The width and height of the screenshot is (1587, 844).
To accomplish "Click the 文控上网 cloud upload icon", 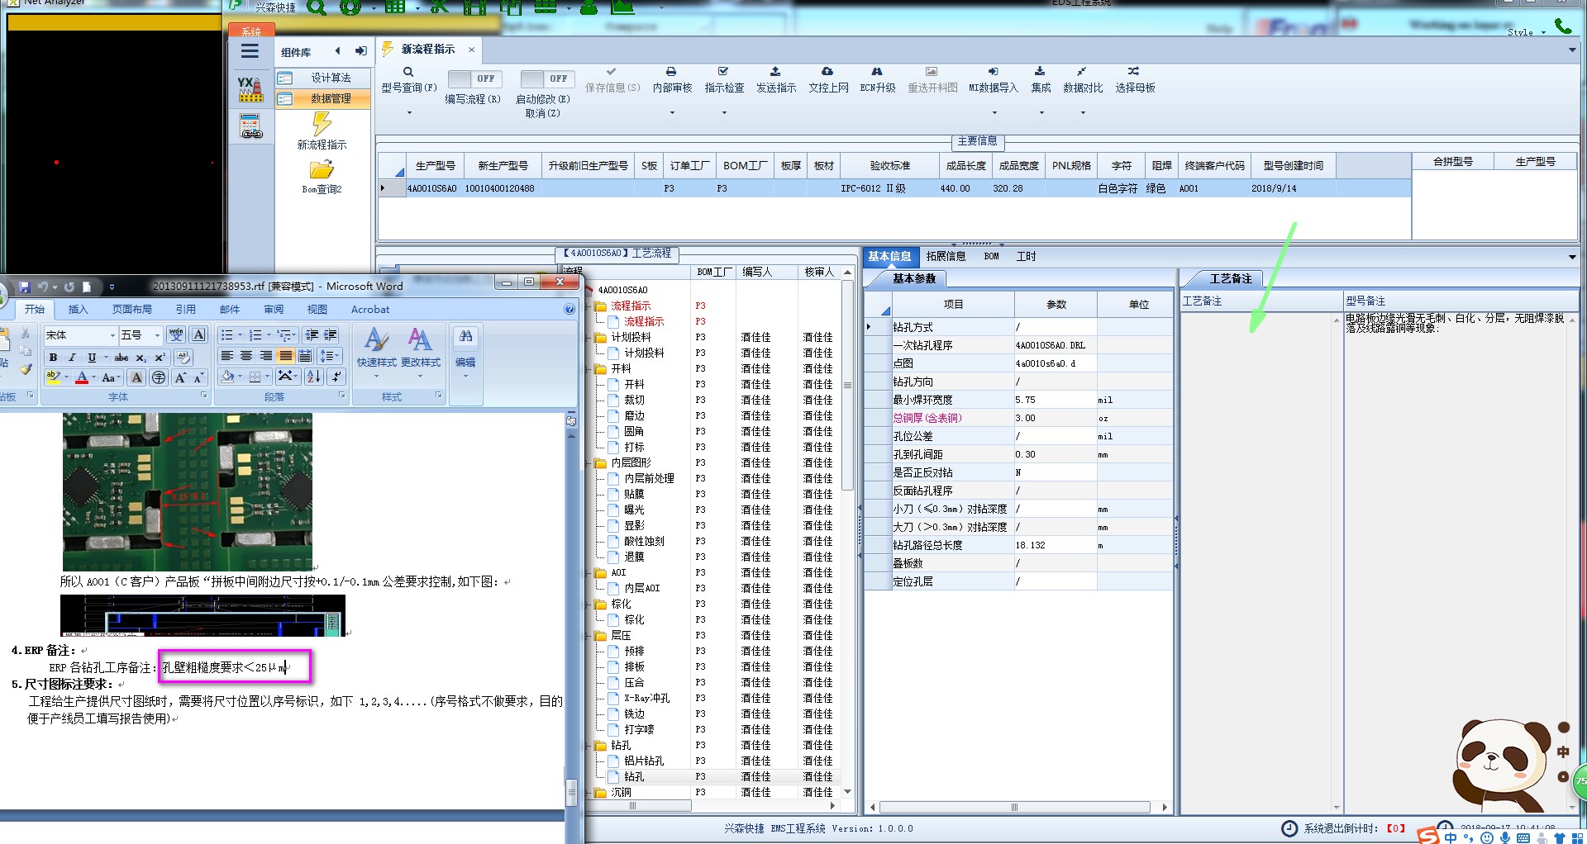I will (x=827, y=72).
